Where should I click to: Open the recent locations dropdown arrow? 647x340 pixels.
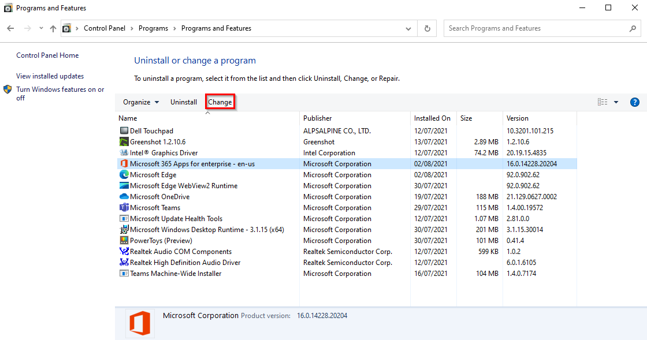41,28
